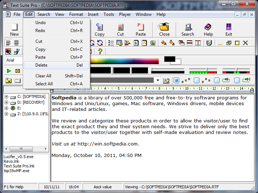Choose Select All in the Edit menu

click(x=56, y=84)
